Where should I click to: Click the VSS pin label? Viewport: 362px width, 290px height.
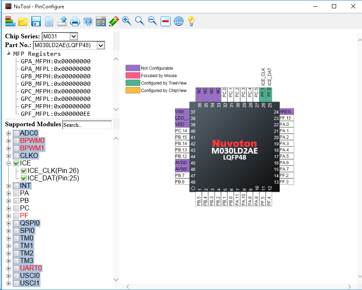click(x=182, y=112)
